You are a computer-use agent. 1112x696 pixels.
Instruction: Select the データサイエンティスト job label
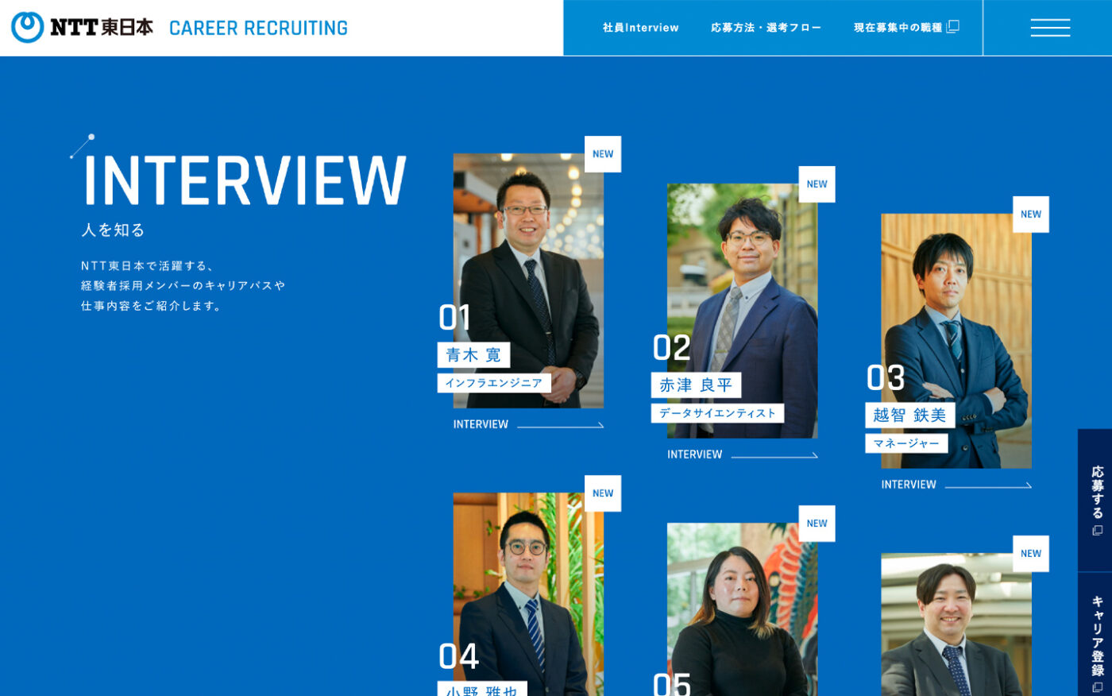tap(717, 413)
